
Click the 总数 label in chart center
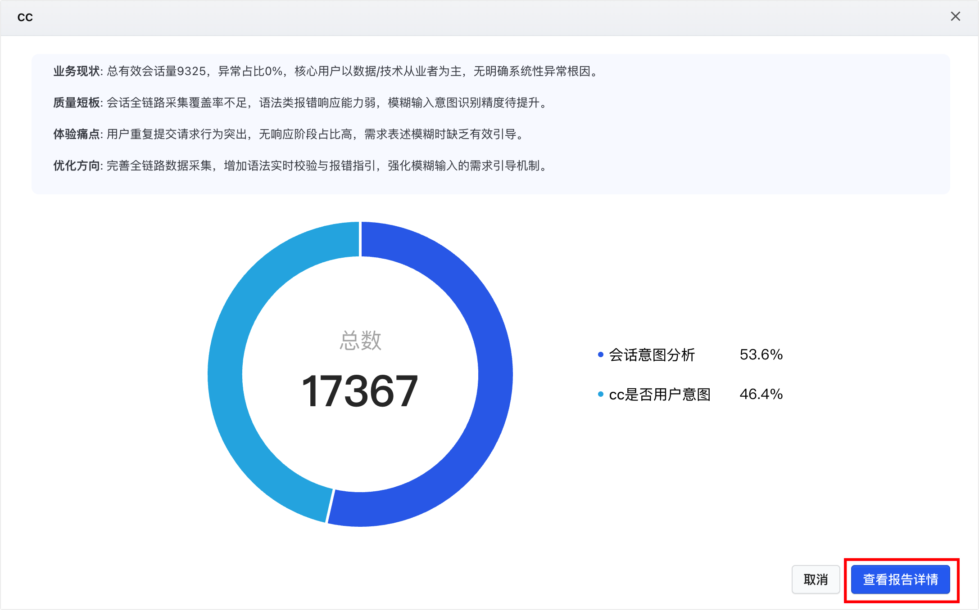[360, 341]
